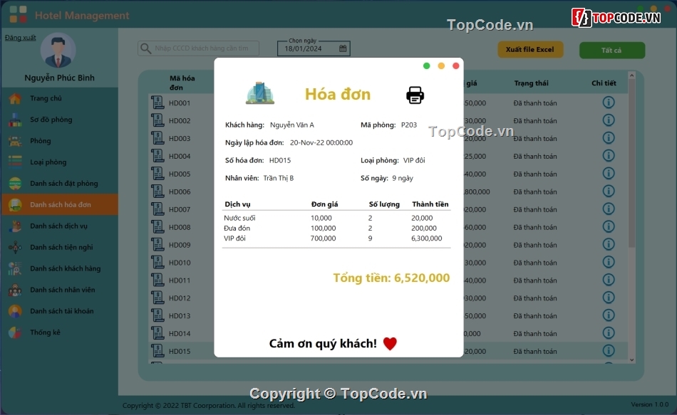This screenshot has width=677, height=415.
Task: Click the heart icon under Cảm ơn quý khách
Action: point(389,342)
